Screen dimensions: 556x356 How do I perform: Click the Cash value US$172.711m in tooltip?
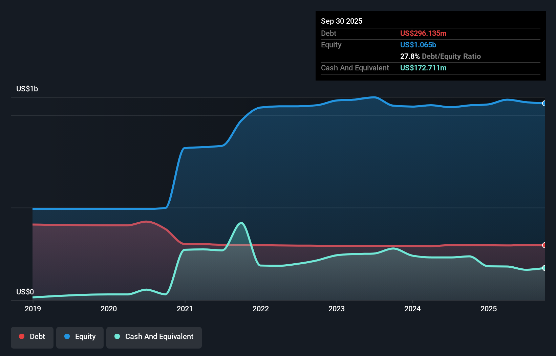click(x=423, y=68)
